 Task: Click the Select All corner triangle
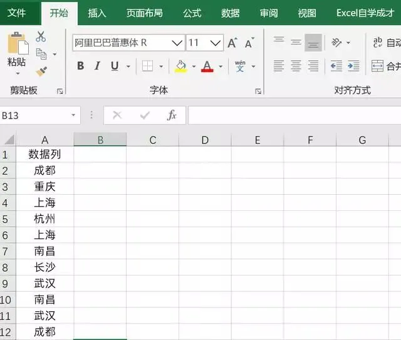click(9, 140)
